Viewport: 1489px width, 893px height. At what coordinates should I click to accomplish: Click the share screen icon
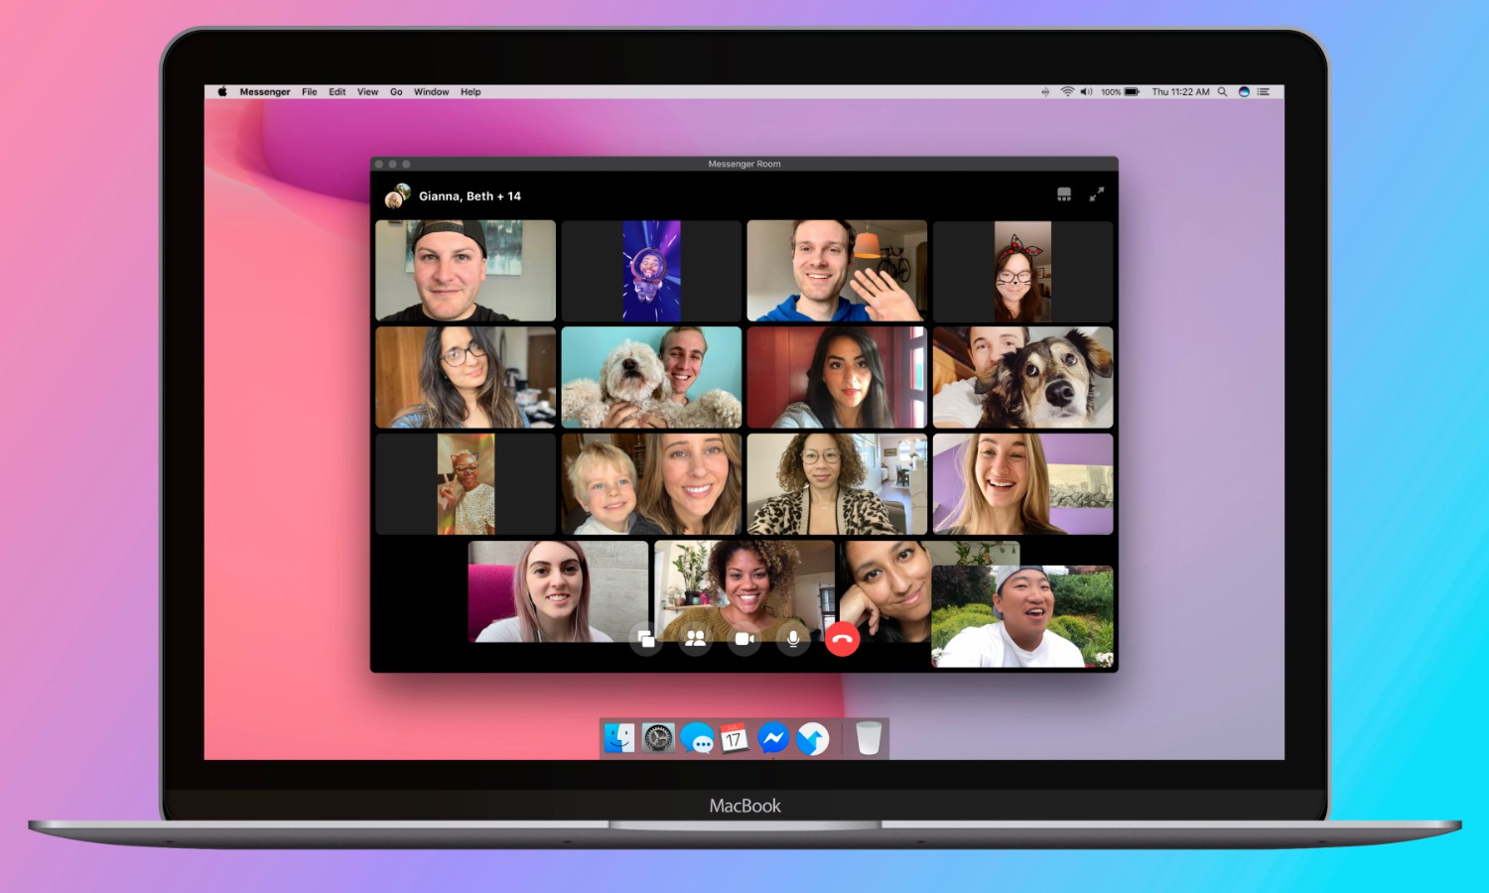[x=646, y=639]
